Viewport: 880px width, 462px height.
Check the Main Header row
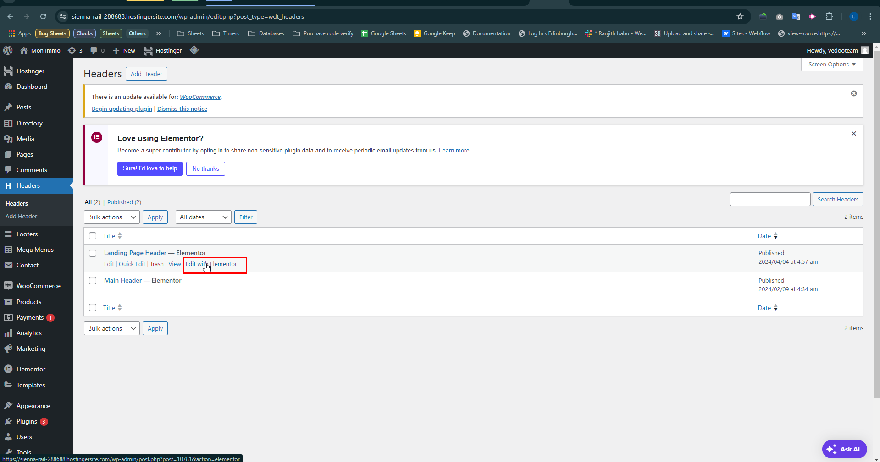[x=93, y=281]
